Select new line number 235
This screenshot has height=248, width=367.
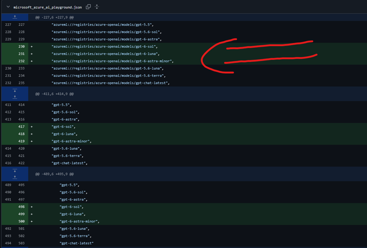pos(21,83)
